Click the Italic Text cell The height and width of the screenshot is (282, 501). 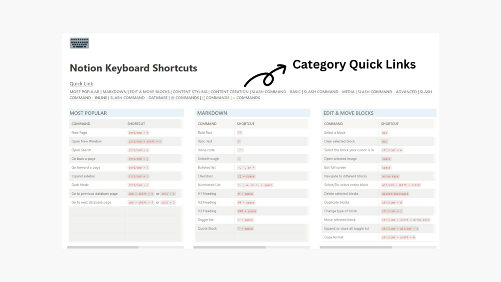coord(215,141)
